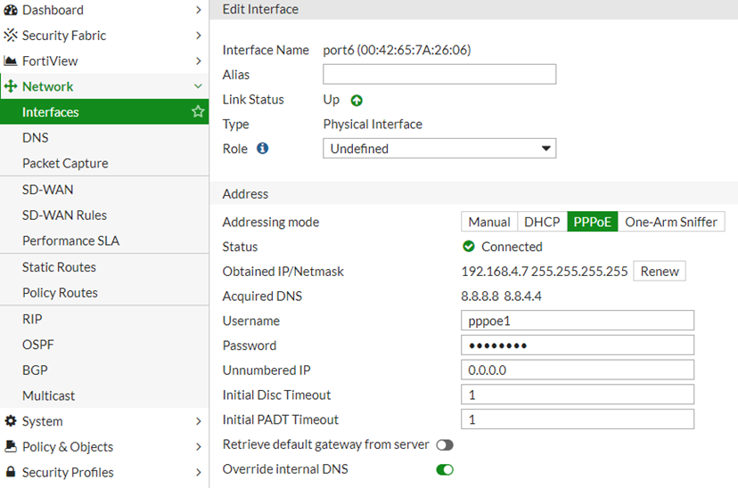Click the Dashboard gauge icon in sidebar
The image size is (738, 488).
coord(11,10)
